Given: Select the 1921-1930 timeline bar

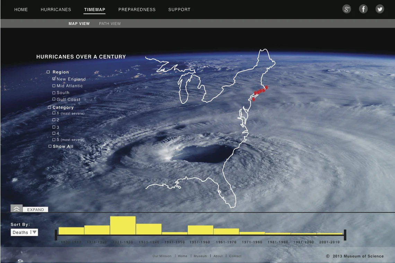Looking at the screenshot, I should [123, 226].
